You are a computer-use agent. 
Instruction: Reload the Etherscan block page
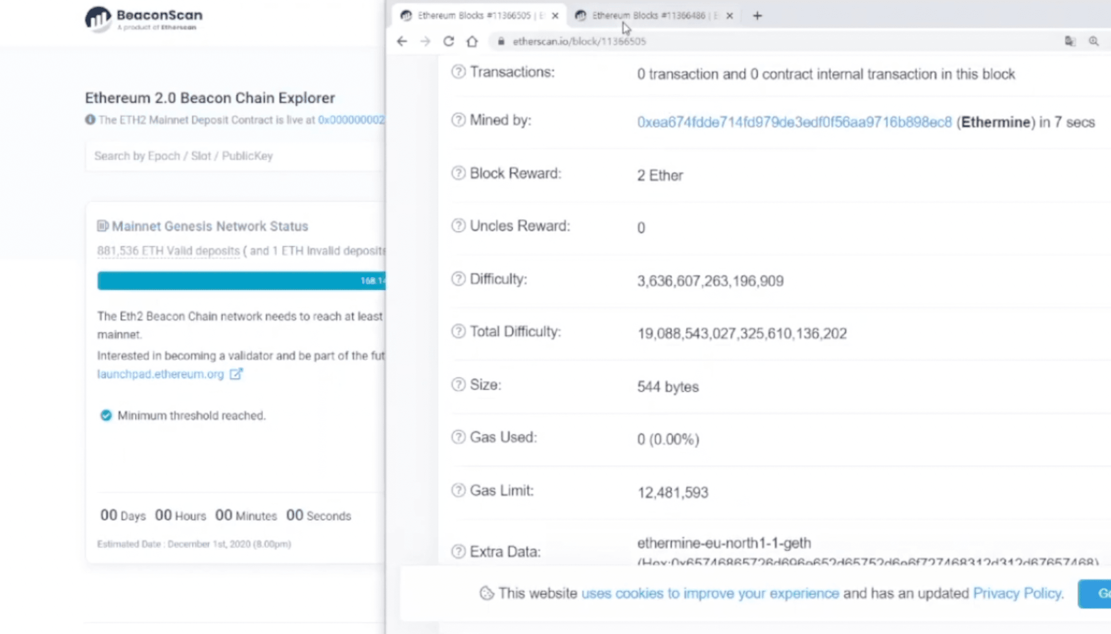[449, 42]
